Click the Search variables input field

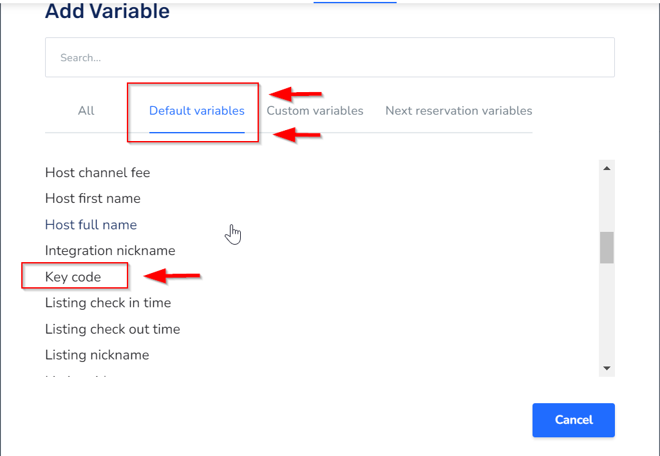click(x=329, y=58)
